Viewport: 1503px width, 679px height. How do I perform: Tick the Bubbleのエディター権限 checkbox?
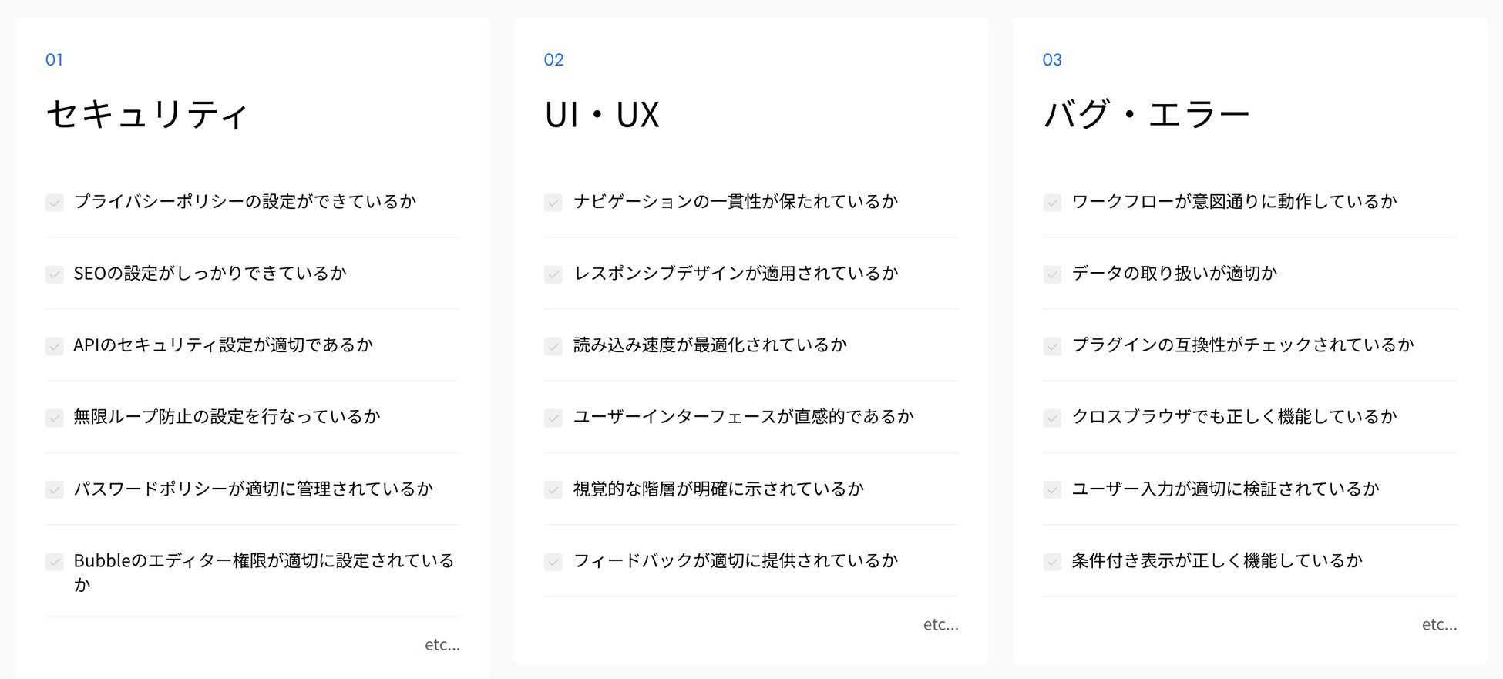point(55,561)
